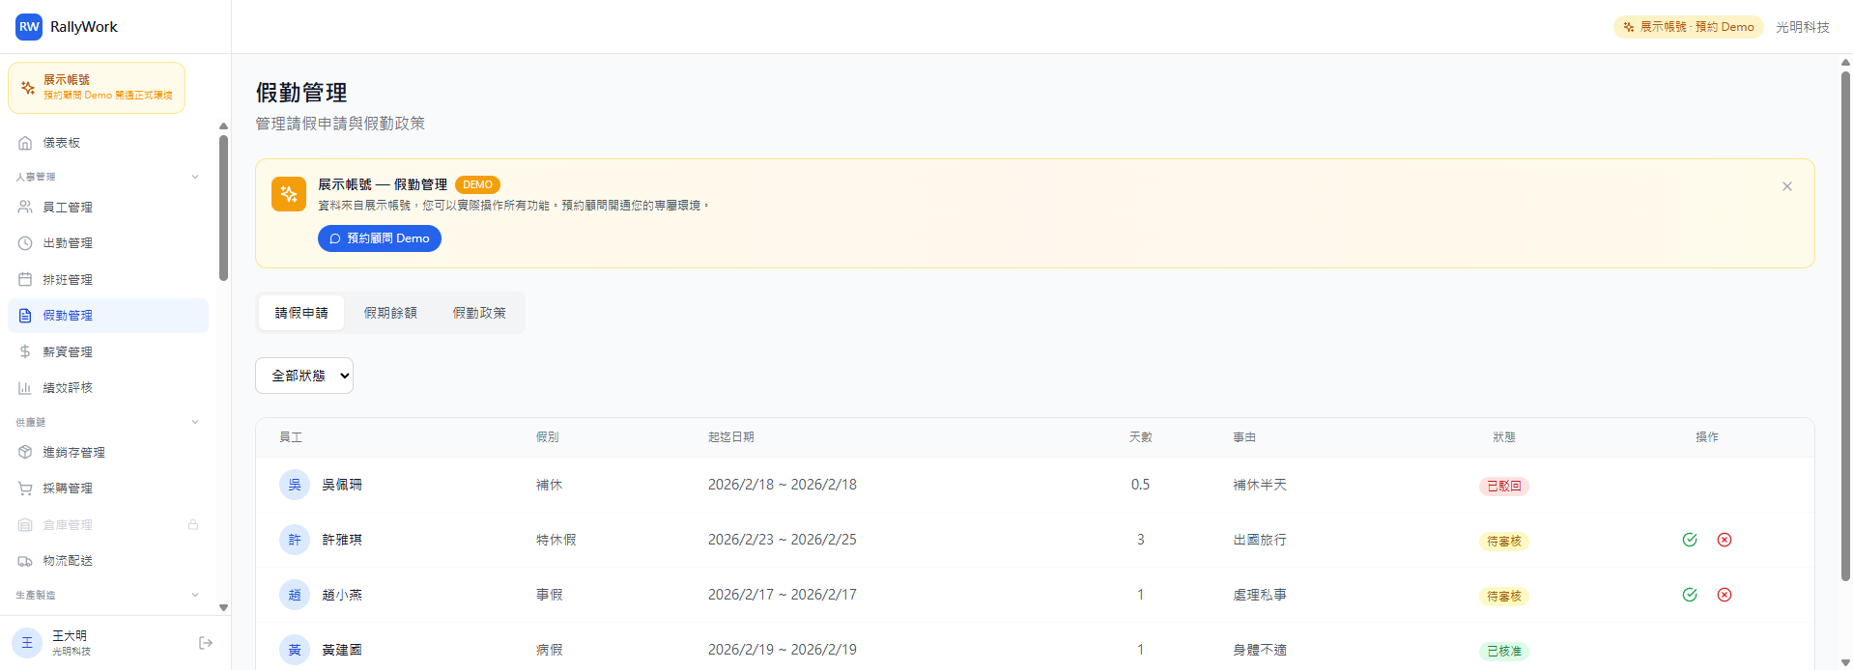Reject 趙小燕's leave request with the red X
Viewport: 1853px width, 670px height.
[1724, 595]
